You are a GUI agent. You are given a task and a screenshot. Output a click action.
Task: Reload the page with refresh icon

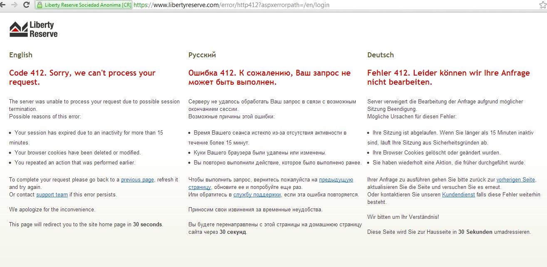[x=26, y=5]
